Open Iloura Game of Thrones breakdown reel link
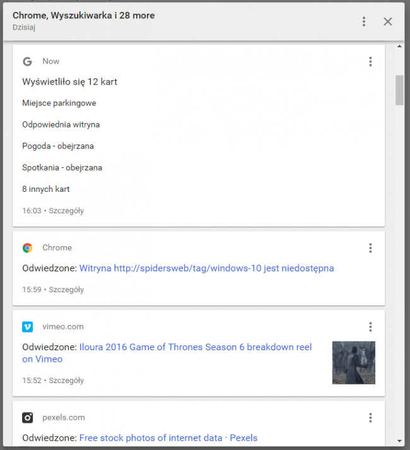The width and height of the screenshot is (410, 450). 167,353
